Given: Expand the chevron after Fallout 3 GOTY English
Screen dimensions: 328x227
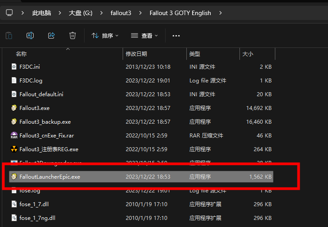Looking at the screenshot, I should point(220,13).
